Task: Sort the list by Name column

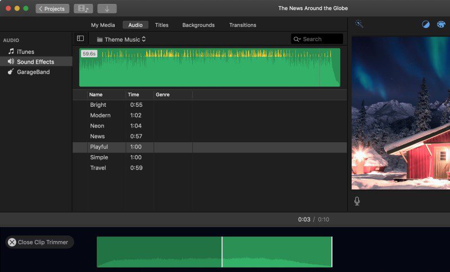Action: coord(96,94)
